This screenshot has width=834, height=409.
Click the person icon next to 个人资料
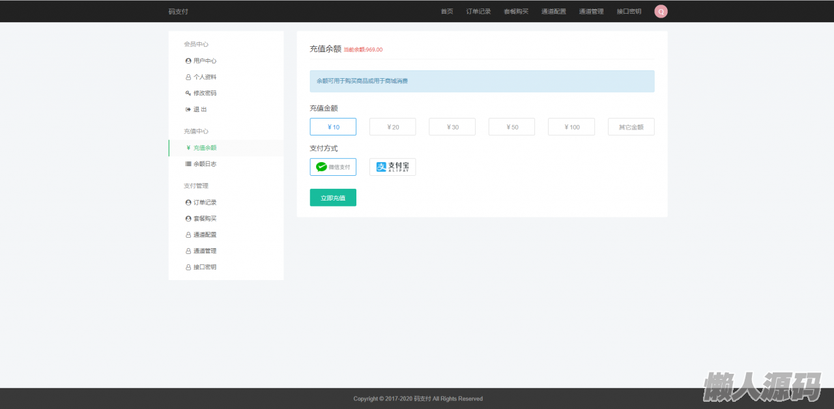click(188, 78)
